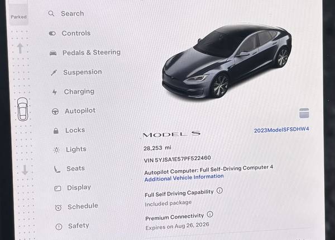Select the Pedals & Steering car icon

click(53, 53)
